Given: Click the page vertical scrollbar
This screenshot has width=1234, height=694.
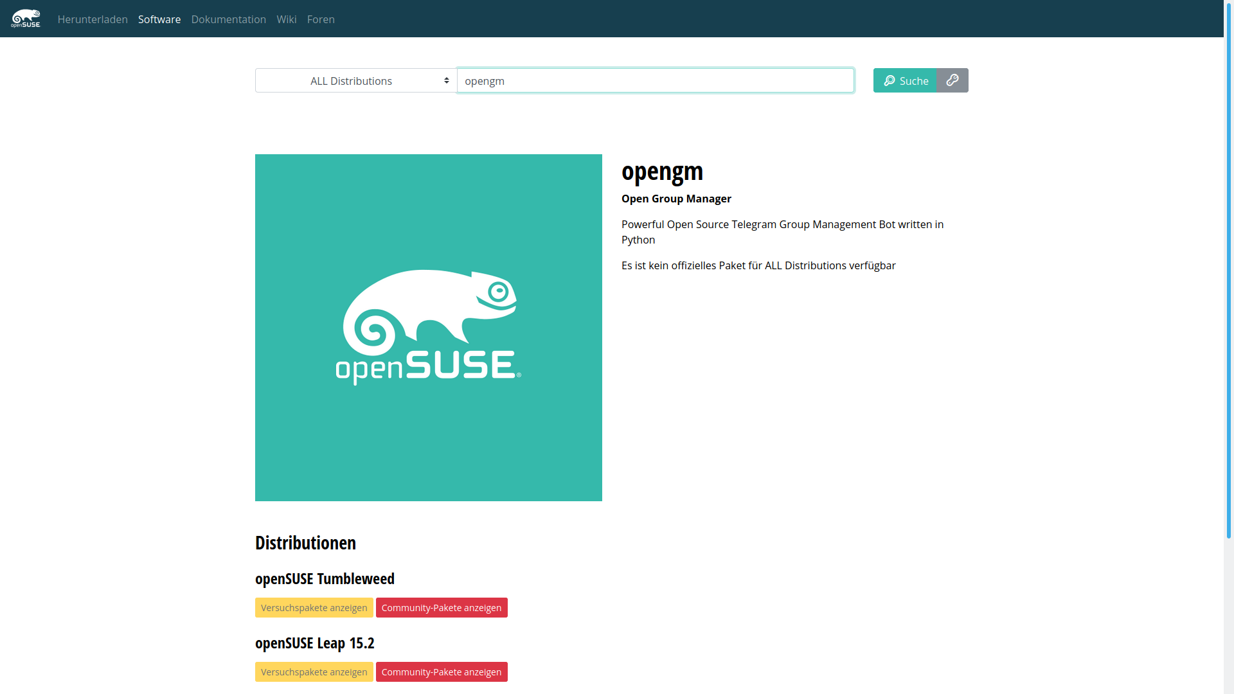Looking at the screenshot, I should [x=1229, y=270].
